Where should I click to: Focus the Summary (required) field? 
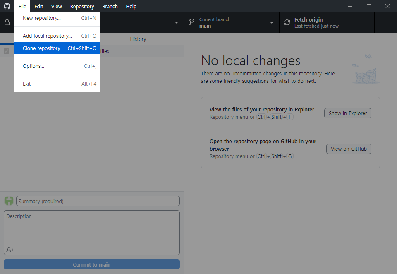click(98, 201)
